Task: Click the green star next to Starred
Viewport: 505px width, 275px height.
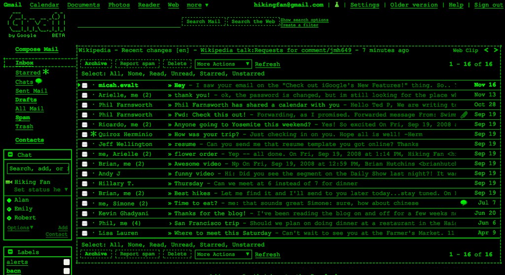Action: [x=46, y=72]
